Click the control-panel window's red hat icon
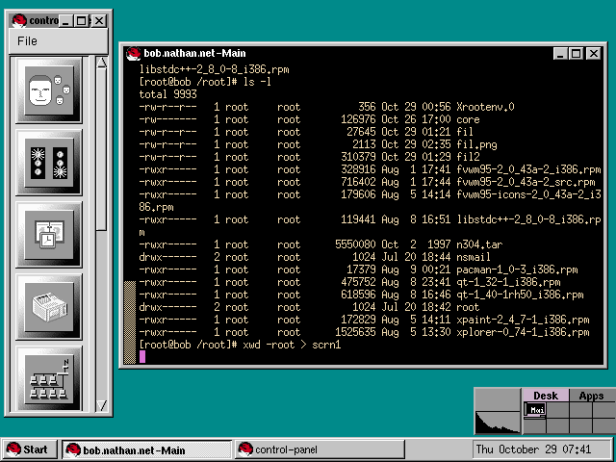Image resolution: width=616 pixels, height=462 pixels. pyautogui.click(x=17, y=19)
